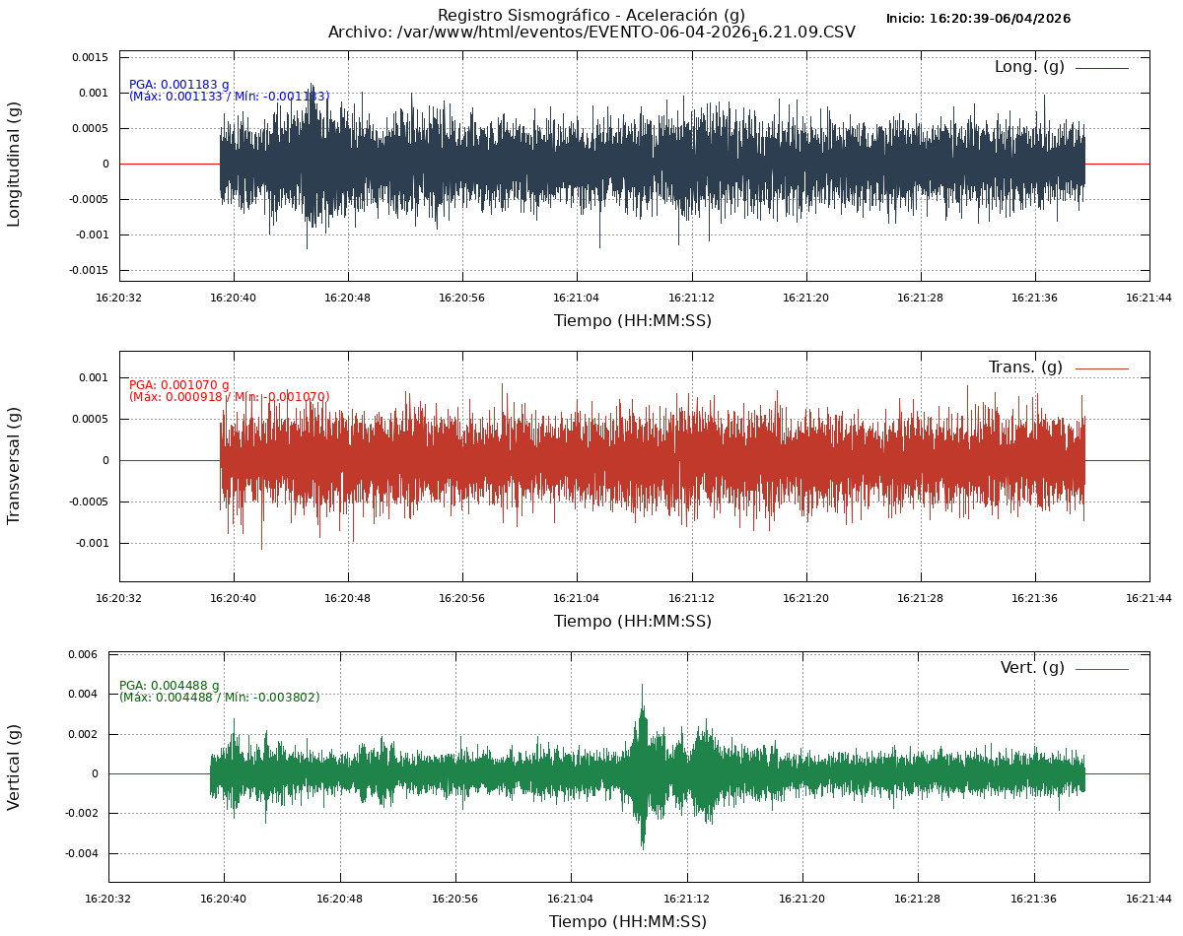Click the tallest peak in the vertical plot
The width and height of the screenshot is (1183, 936).
tap(642, 687)
